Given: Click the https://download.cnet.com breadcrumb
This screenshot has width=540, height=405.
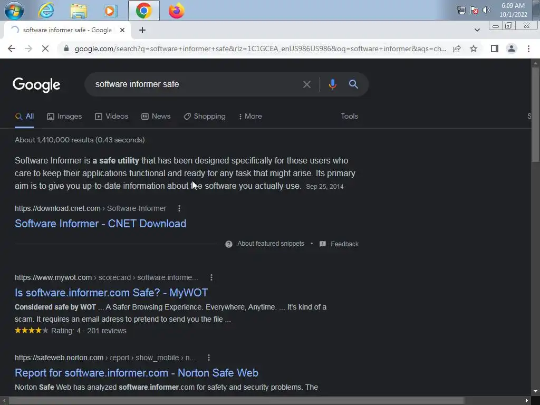Looking at the screenshot, I should tap(57, 208).
